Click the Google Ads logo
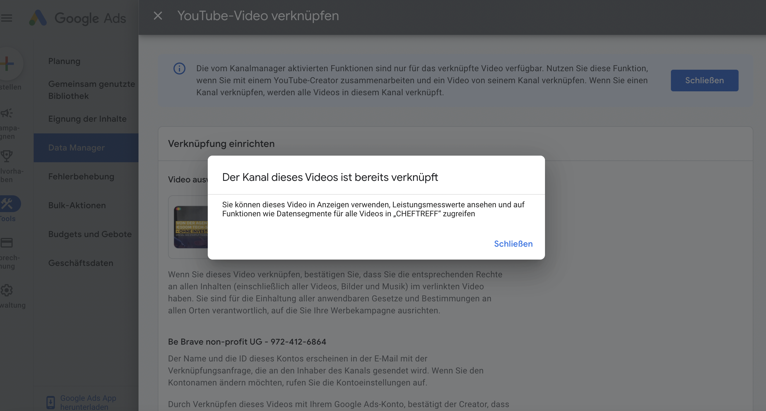Viewport: 766px width, 411px height. [x=38, y=18]
